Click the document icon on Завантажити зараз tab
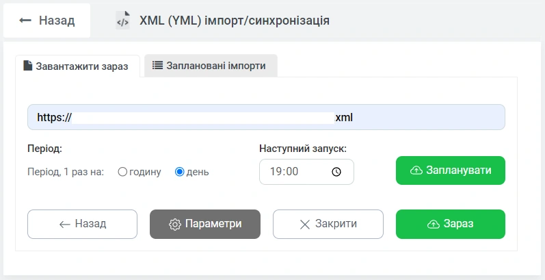Image resolution: width=545 pixels, height=280 pixels. [x=28, y=66]
